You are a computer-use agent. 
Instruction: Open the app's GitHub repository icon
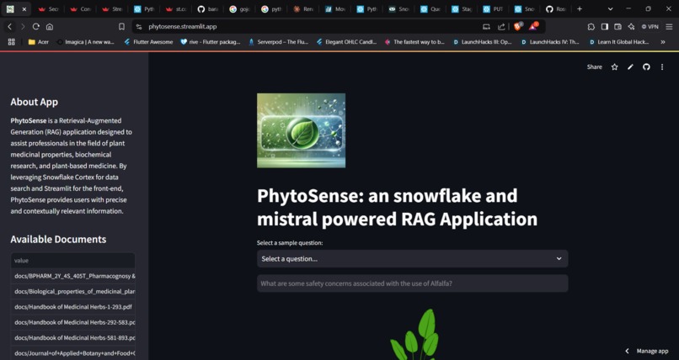[x=646, y=67]
